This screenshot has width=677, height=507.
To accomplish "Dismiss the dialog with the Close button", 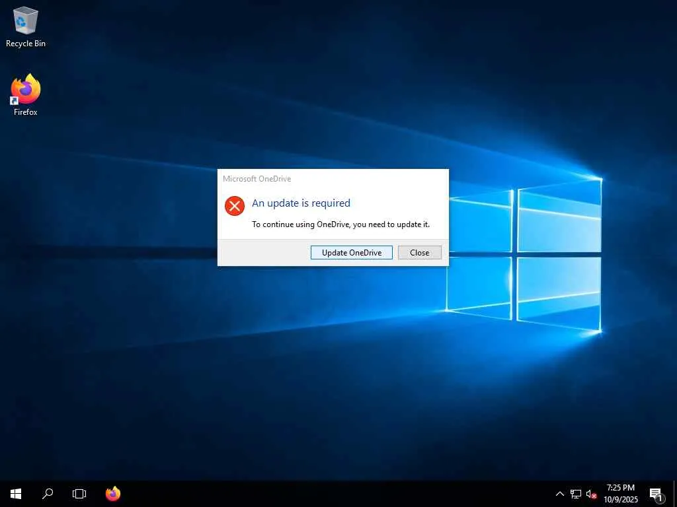I will [419, 253].
